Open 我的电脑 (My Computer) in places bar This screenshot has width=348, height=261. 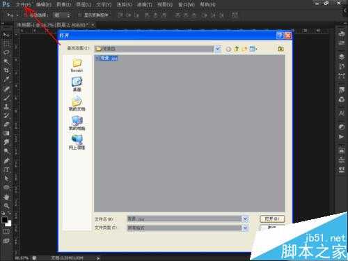[x=77, y=123]
